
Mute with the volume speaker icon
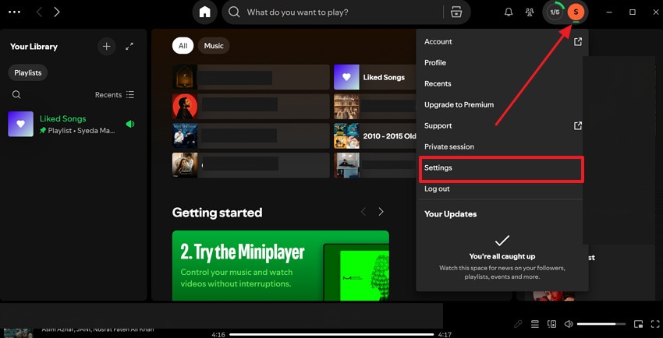pos(569,324)
